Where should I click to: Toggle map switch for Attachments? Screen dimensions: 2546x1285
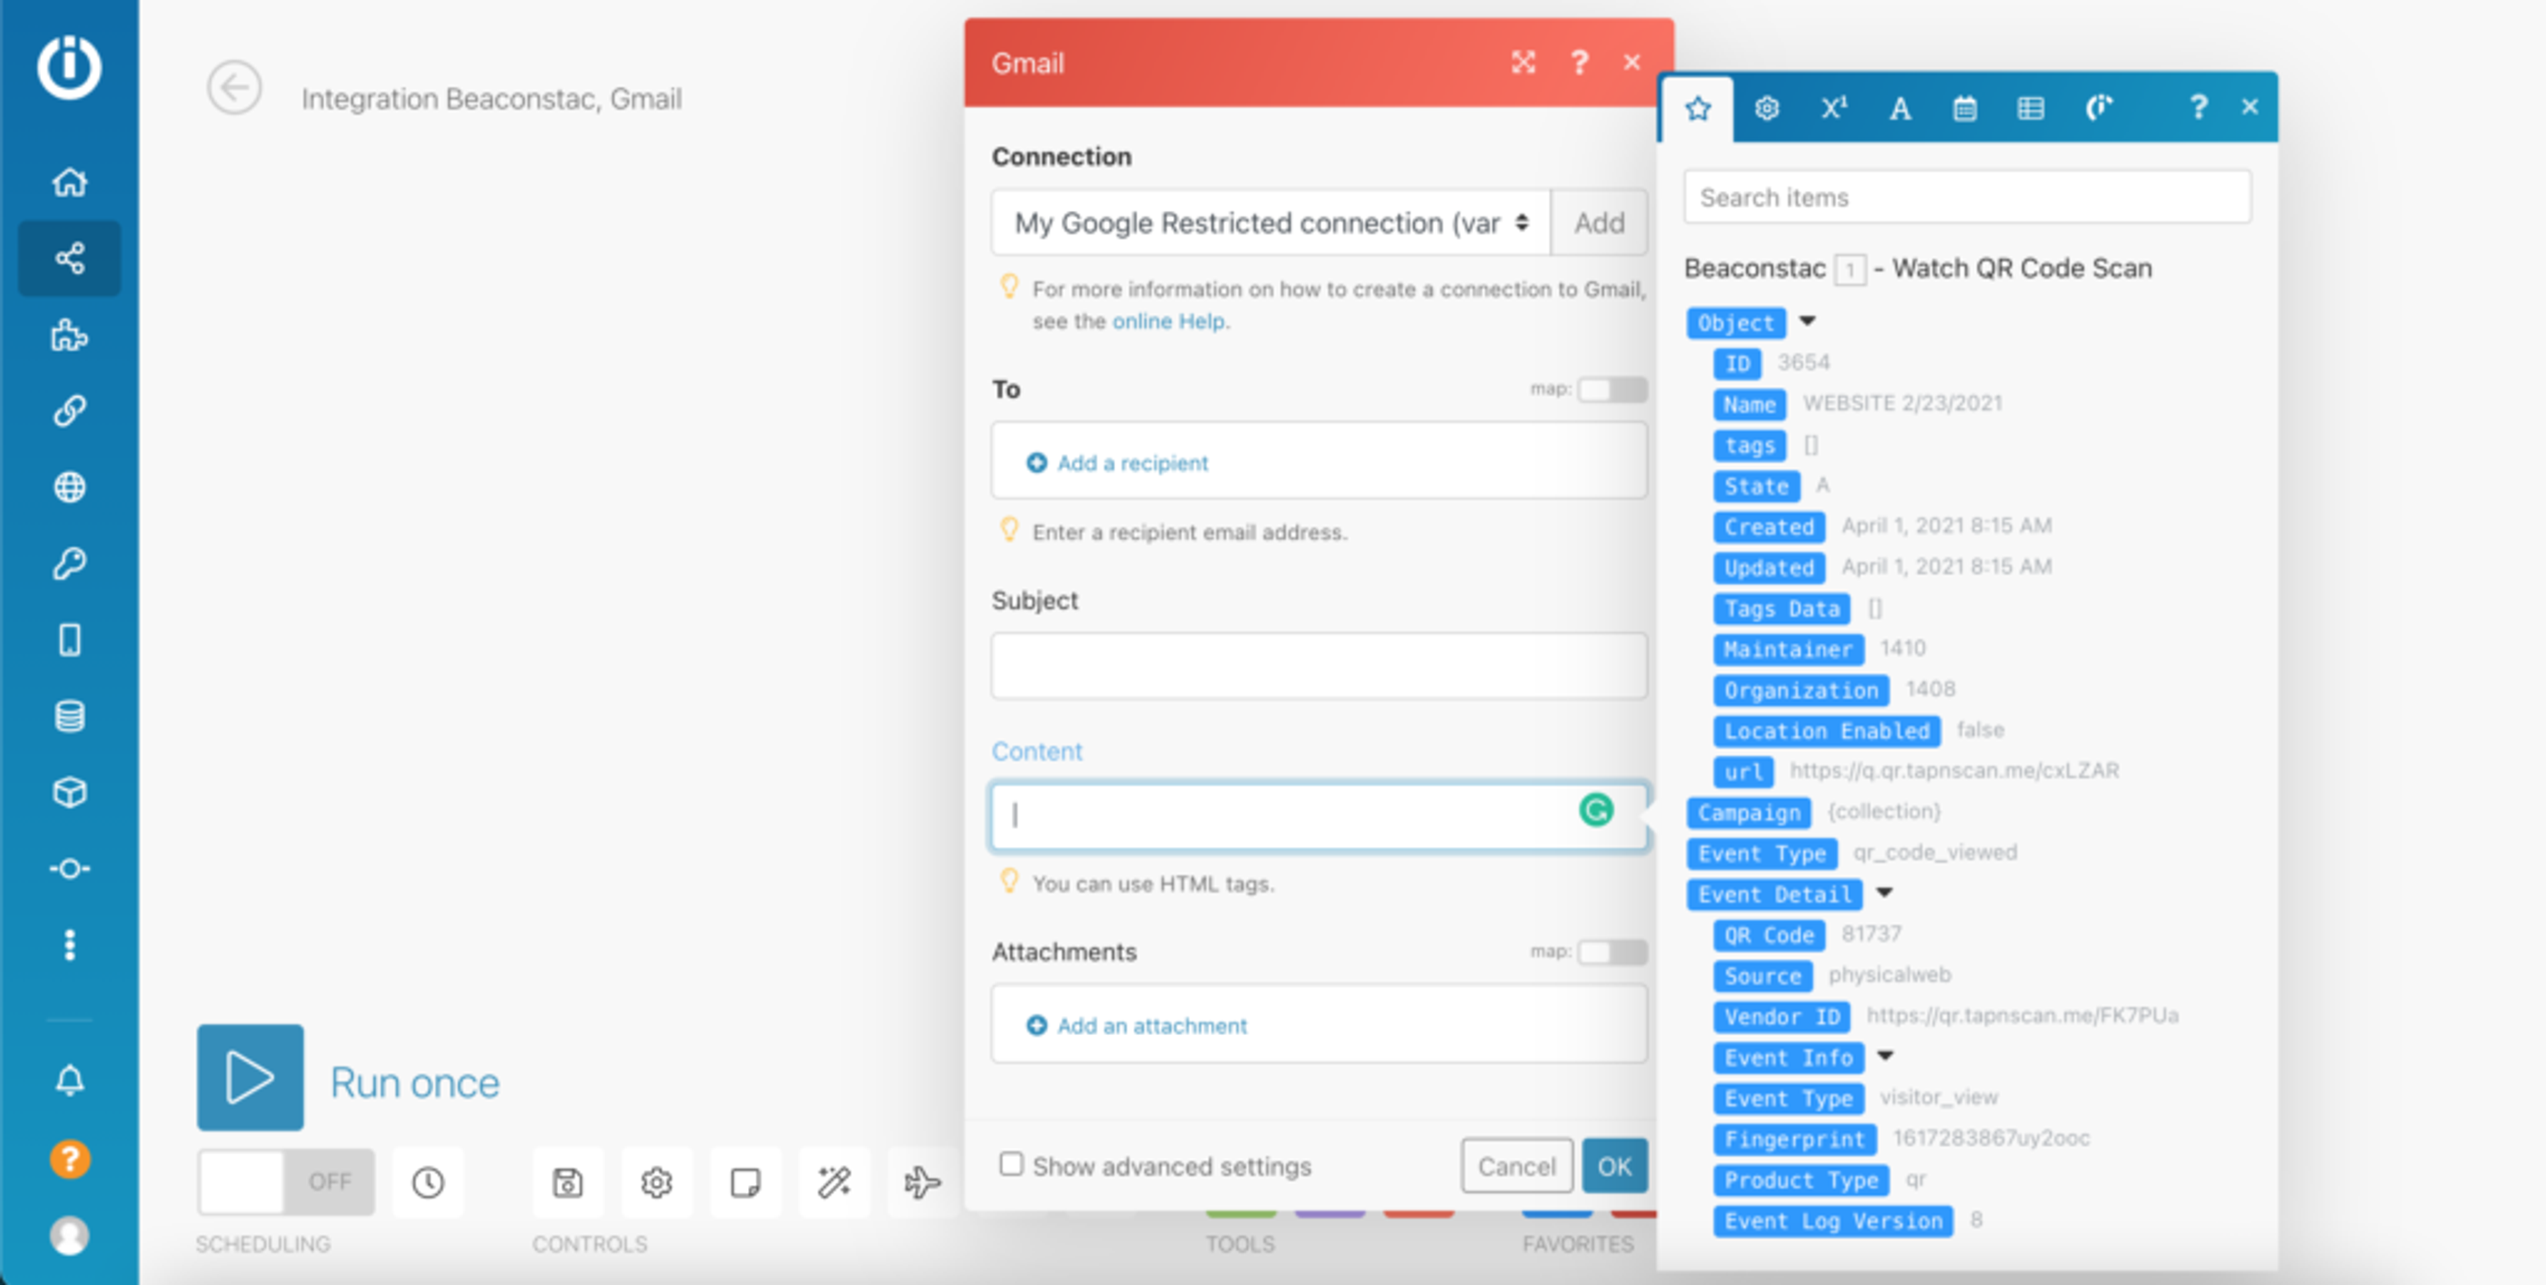tap(1612, 952)
